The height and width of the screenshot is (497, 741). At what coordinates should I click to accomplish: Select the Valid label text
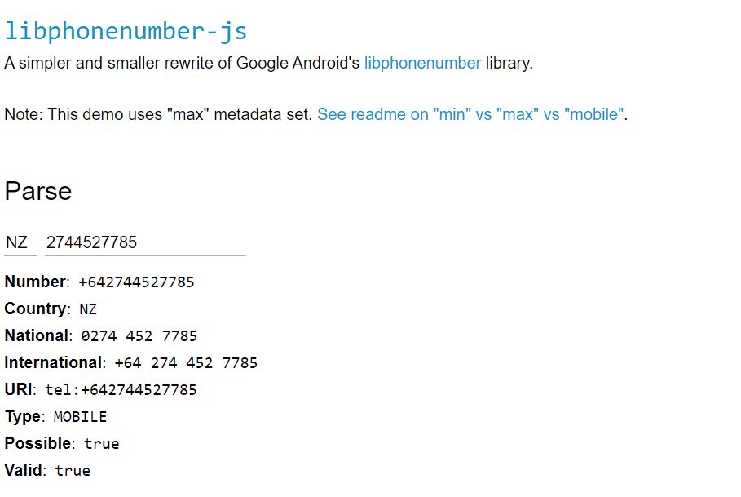(22, 470)
